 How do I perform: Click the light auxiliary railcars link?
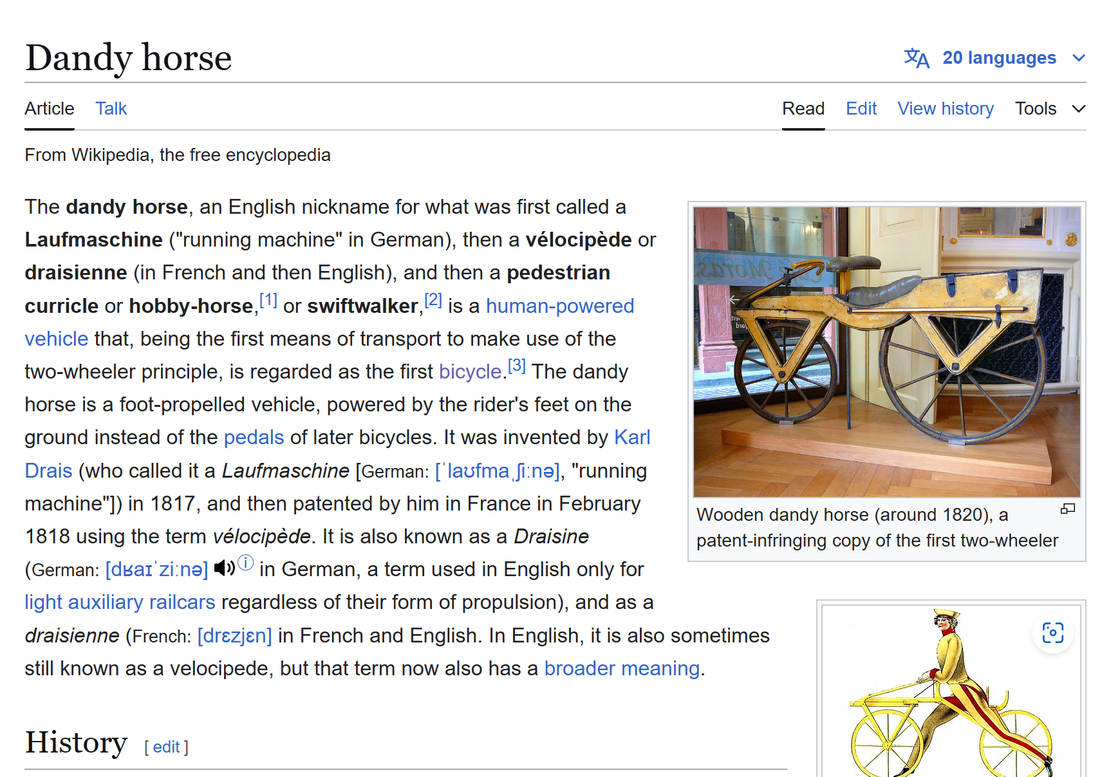(x=120, y=602)
